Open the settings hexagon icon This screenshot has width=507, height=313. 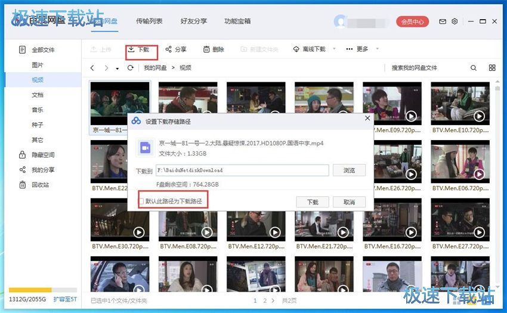(x=455, y=21)
